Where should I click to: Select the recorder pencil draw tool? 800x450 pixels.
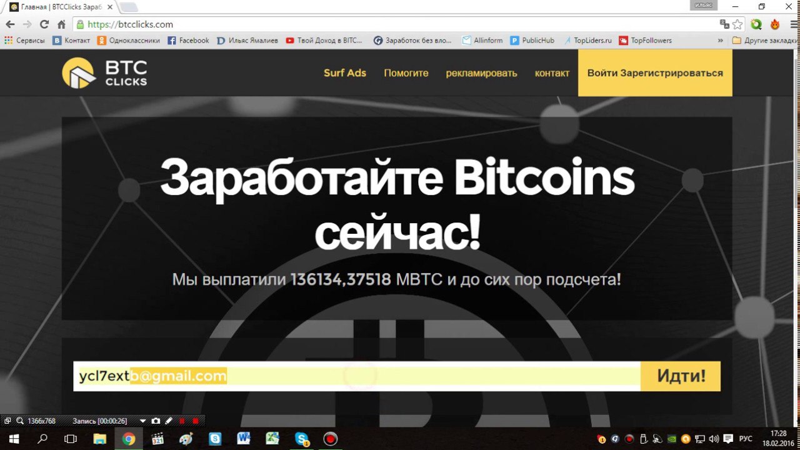coord(168,421)
